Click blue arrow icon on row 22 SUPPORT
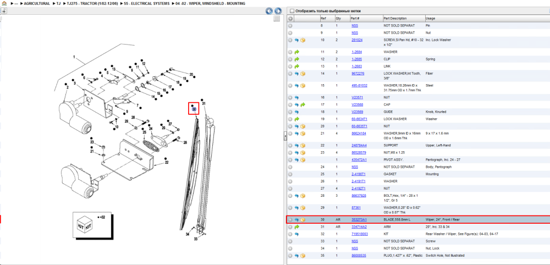 click(296, 145)
